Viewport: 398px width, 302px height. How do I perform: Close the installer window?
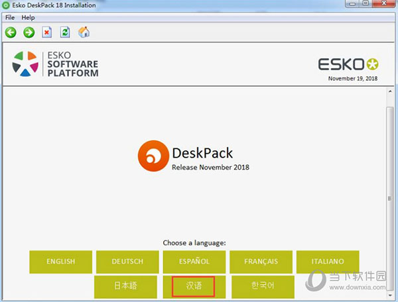click(384, 3)
